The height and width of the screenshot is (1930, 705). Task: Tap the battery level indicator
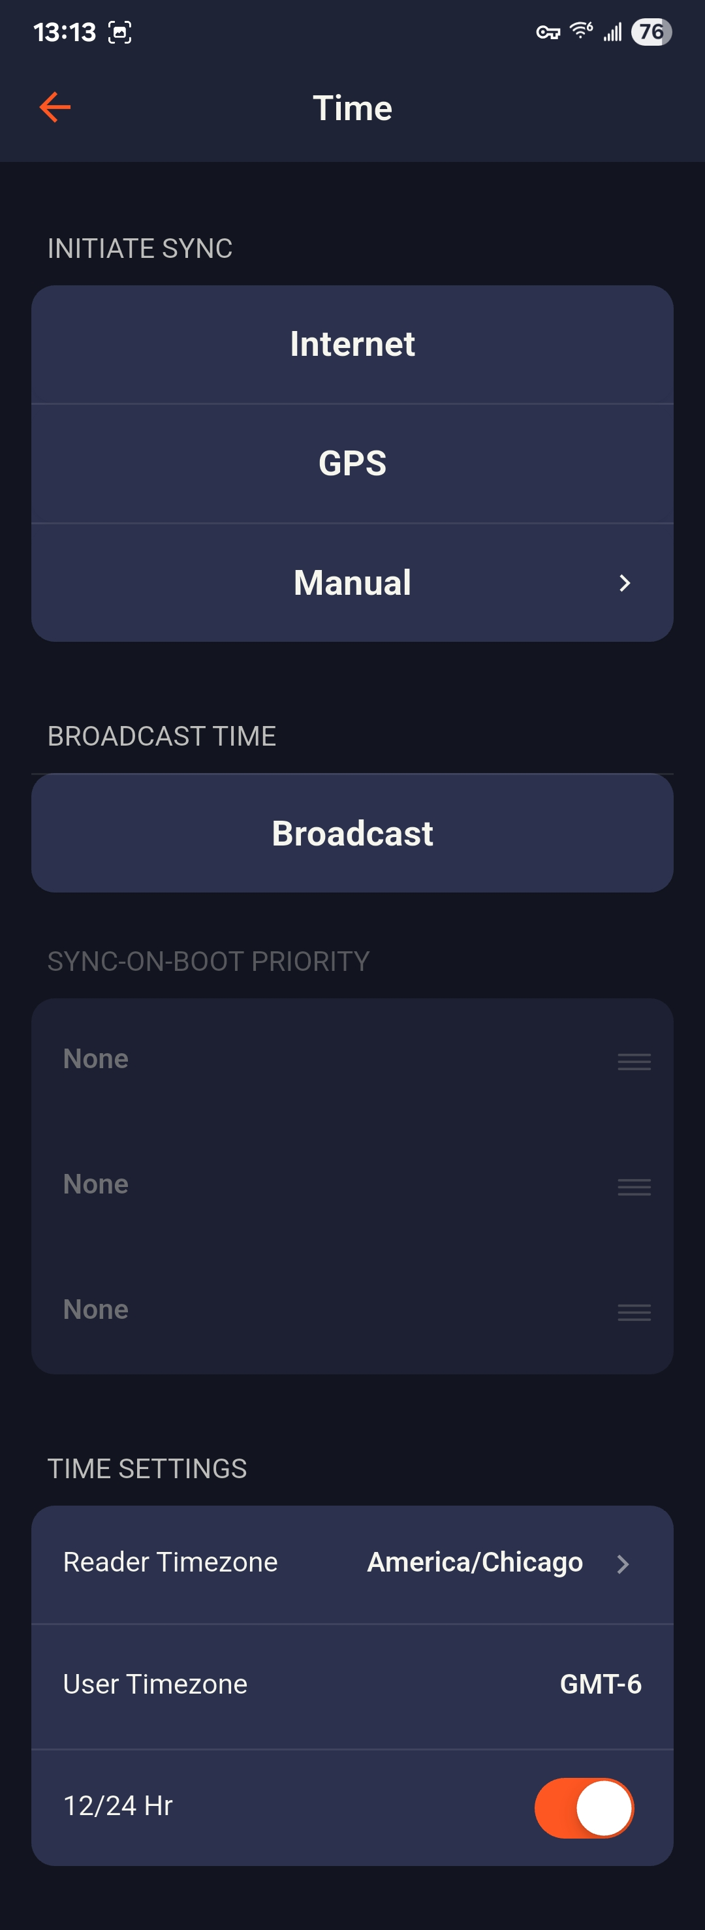pos(651,32)
